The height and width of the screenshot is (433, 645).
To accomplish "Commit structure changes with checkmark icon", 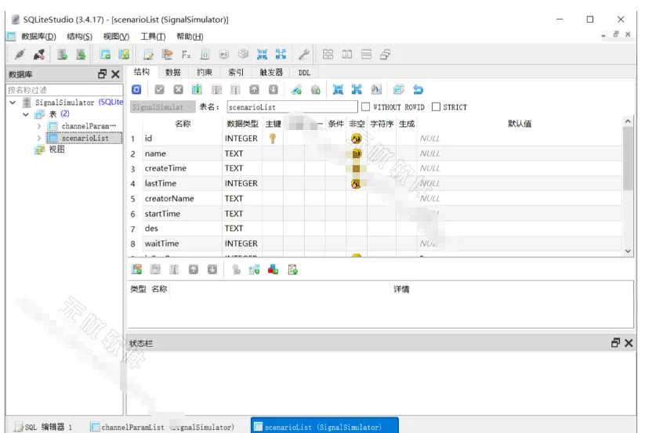I will pyautogui.click(x=159, y=89).
